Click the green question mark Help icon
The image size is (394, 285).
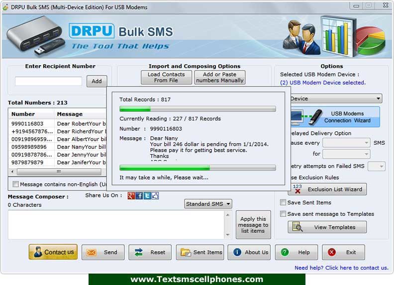(285, 252)
